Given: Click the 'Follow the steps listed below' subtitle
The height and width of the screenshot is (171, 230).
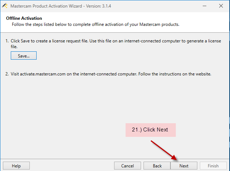Looking at the screenshot, I should 95,24.
